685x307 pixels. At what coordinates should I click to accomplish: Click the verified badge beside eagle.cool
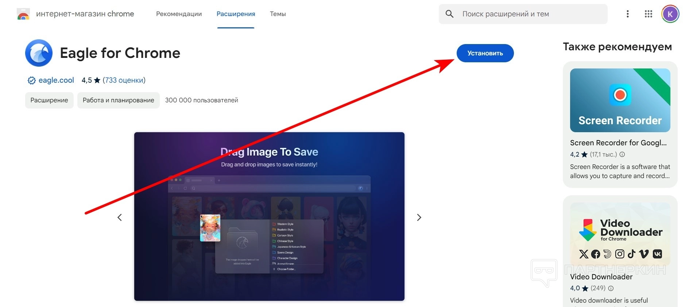point(32,80)
